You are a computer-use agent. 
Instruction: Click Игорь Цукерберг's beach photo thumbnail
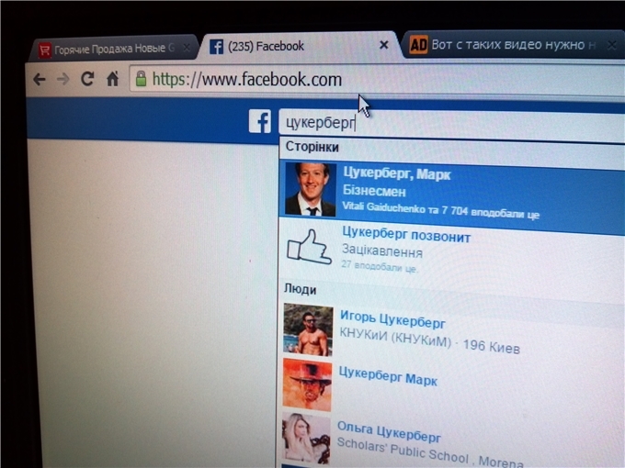pyautogui.click(x=308, y=329)
